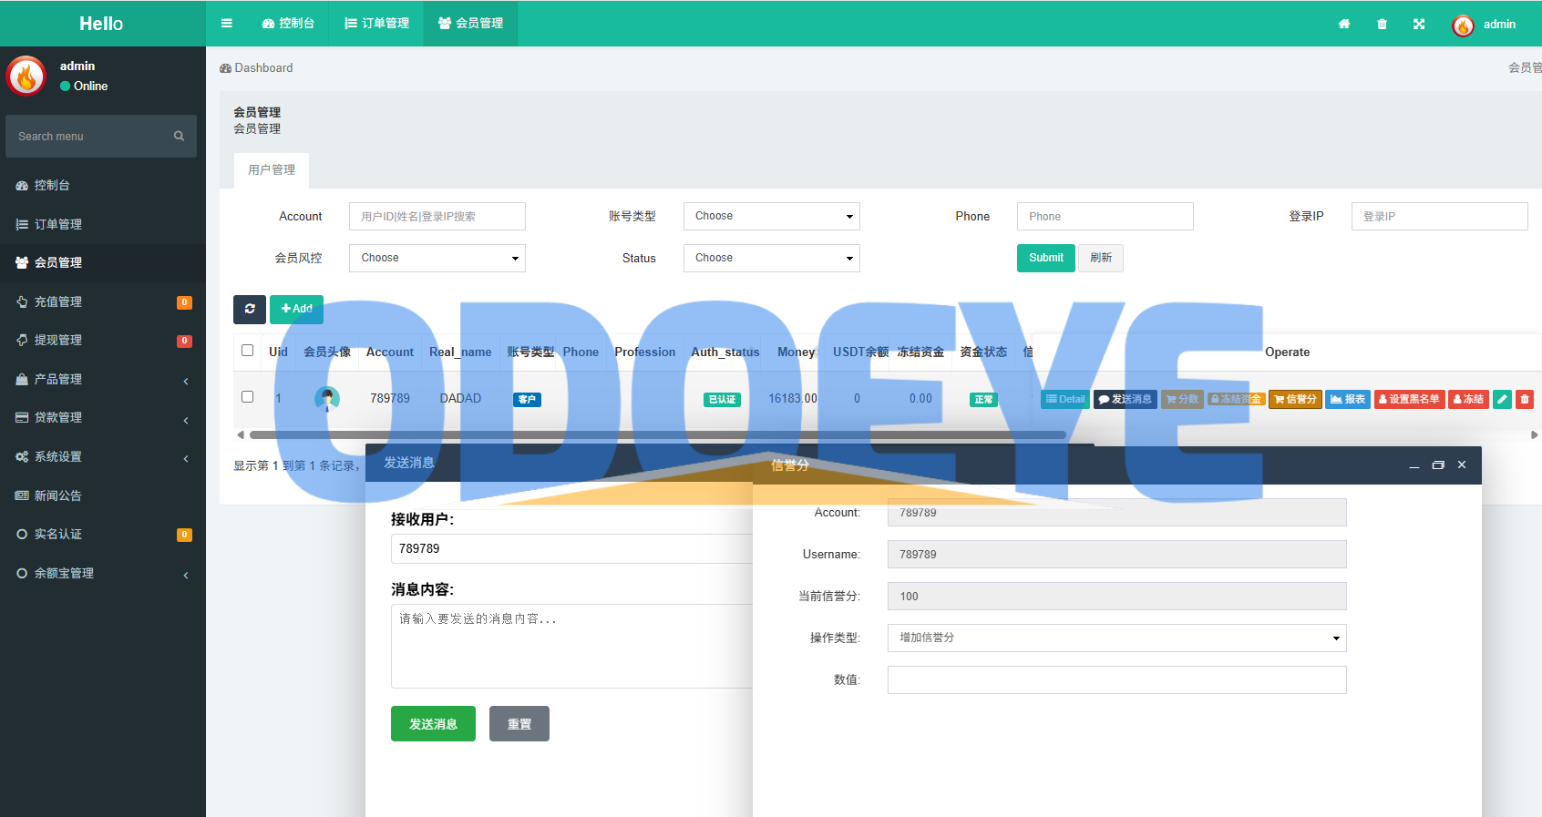Click the Auth_status column header
The width and height of the screenshot is (1542, 817).
(725, 352)
